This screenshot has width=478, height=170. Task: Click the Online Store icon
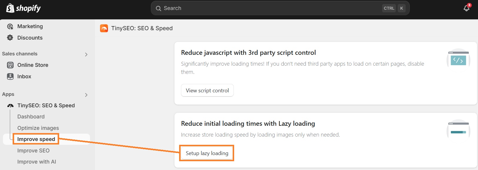[10, 65]
